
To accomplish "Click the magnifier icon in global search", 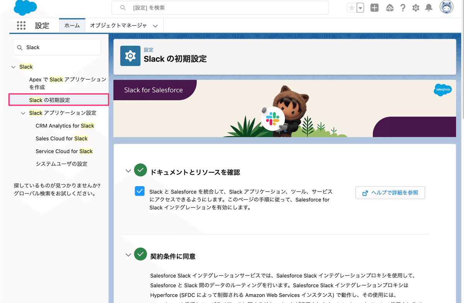I will pyautogui.click(x=123, y=8).
